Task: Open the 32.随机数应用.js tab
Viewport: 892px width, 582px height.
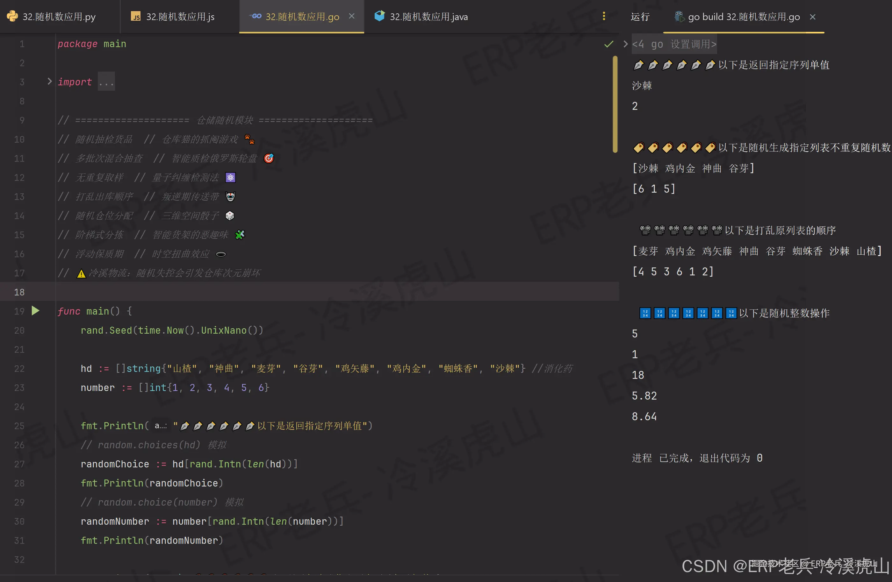Action: coord(180,17)
